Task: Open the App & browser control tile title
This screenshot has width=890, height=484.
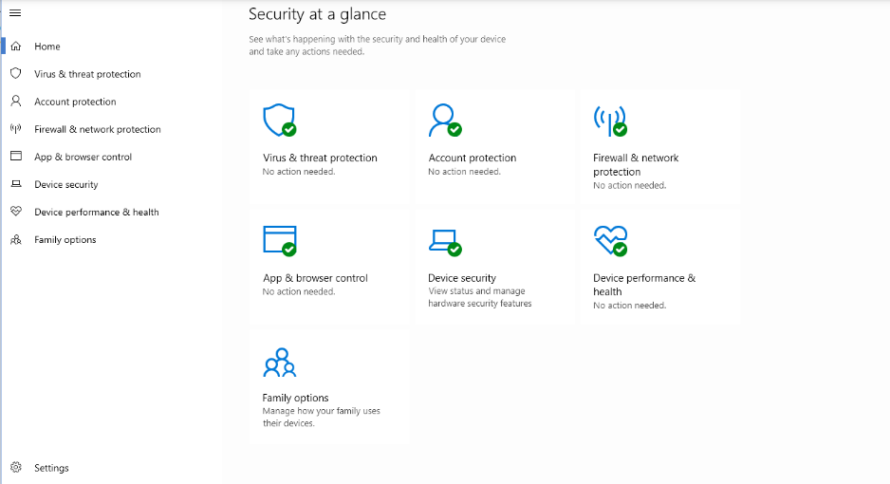Action: [x=315, y=278]
